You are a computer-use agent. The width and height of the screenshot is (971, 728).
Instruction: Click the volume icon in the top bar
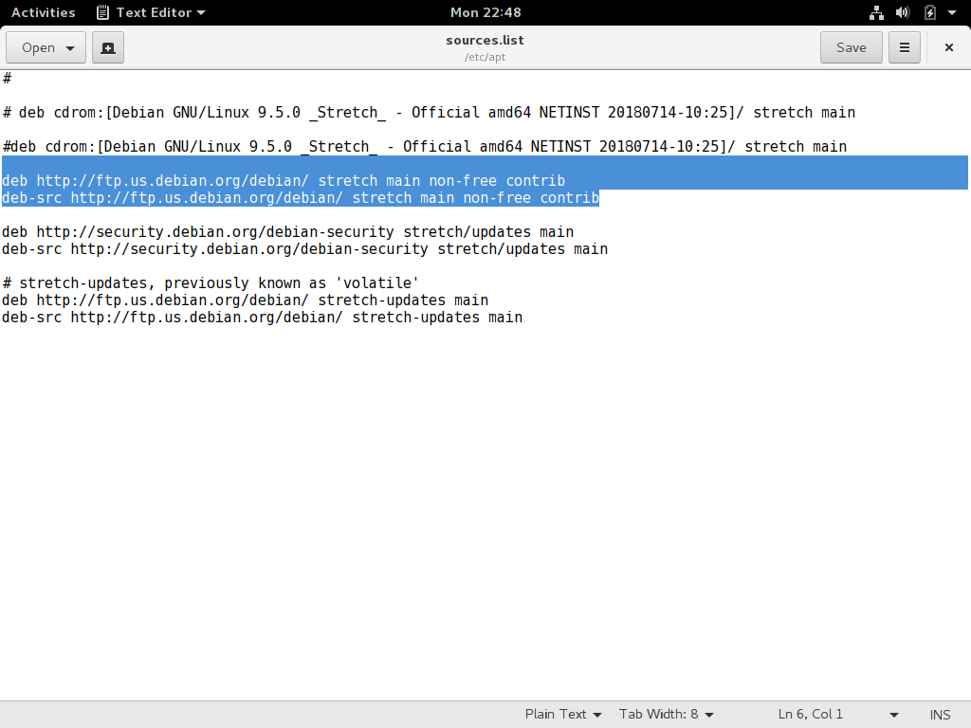pyautogui.click(x=901, y=12)
